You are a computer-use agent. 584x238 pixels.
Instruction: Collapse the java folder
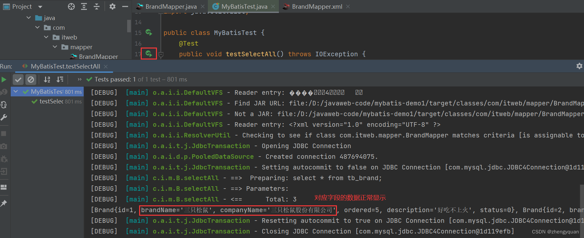click(x=29, y=18)
